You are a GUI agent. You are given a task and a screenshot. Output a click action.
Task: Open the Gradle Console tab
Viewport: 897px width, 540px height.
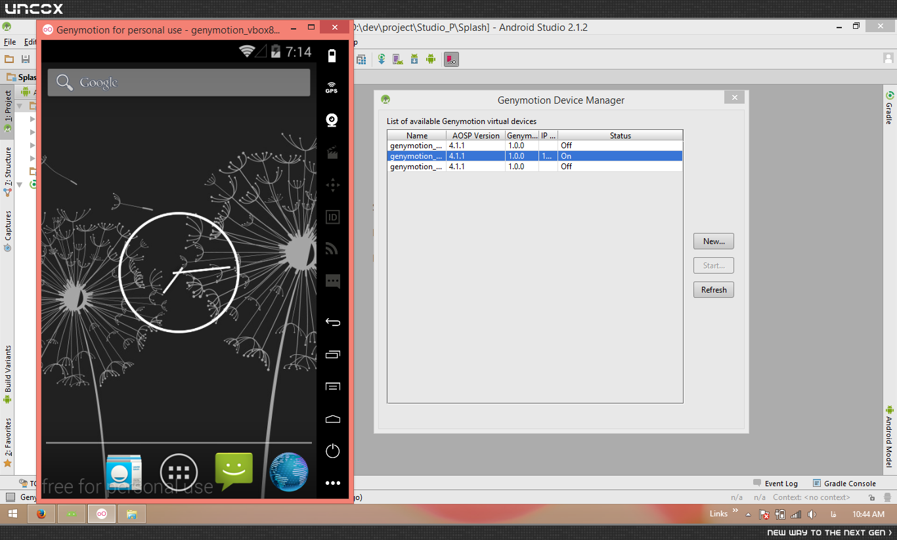844,484
